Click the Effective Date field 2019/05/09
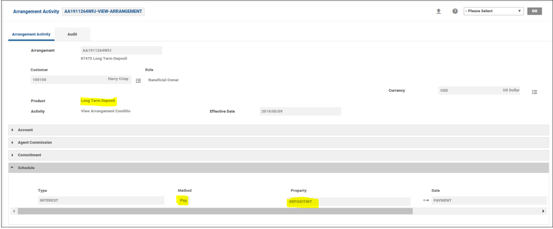The image size is (553, 229). [x=299, y=112]
